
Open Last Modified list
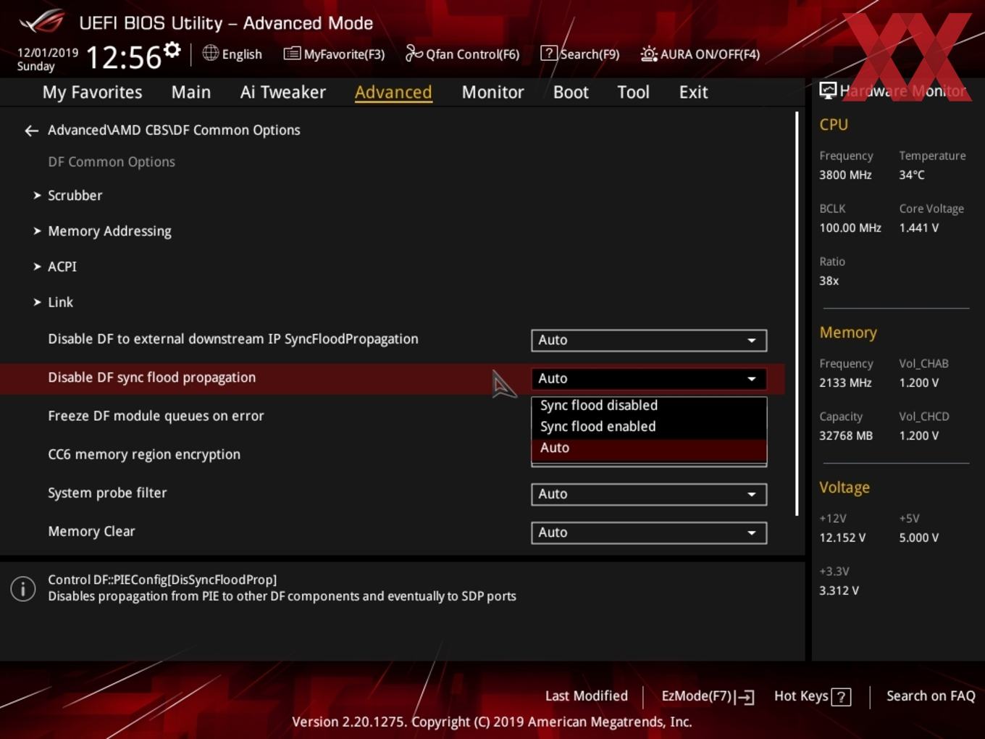[x=587, y=696]
